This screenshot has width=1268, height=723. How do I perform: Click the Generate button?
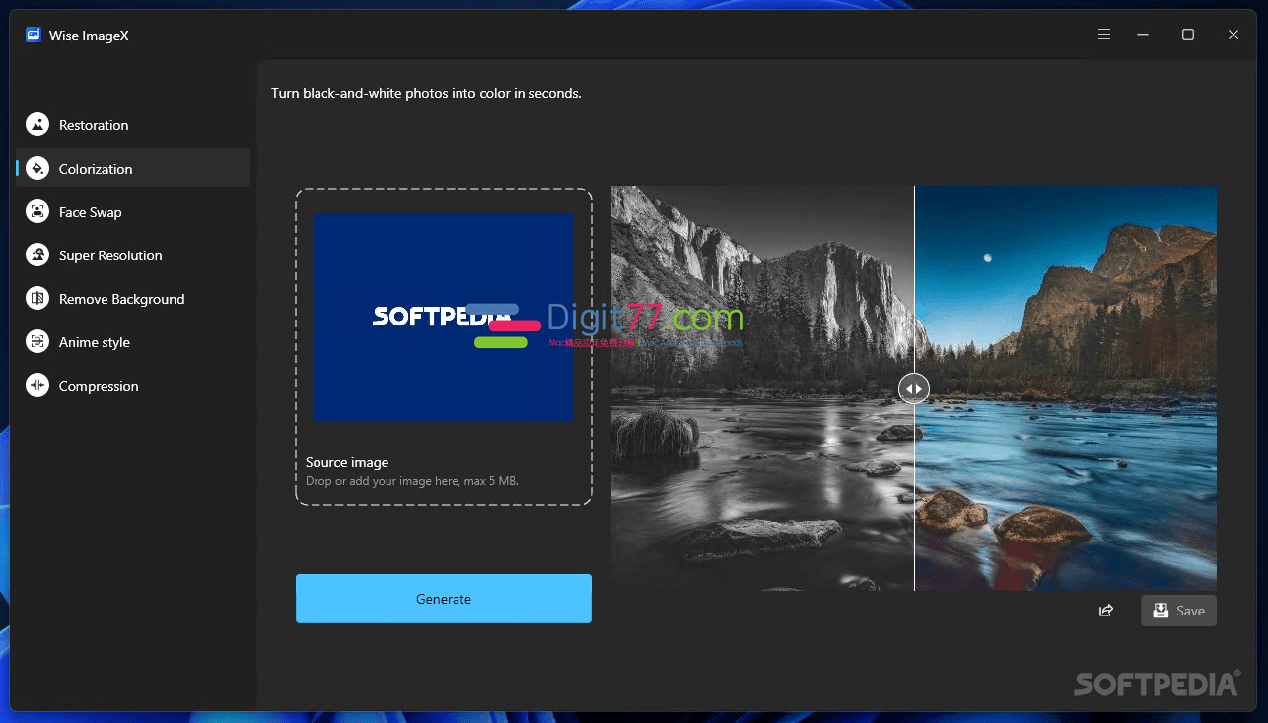click(444, 599)
